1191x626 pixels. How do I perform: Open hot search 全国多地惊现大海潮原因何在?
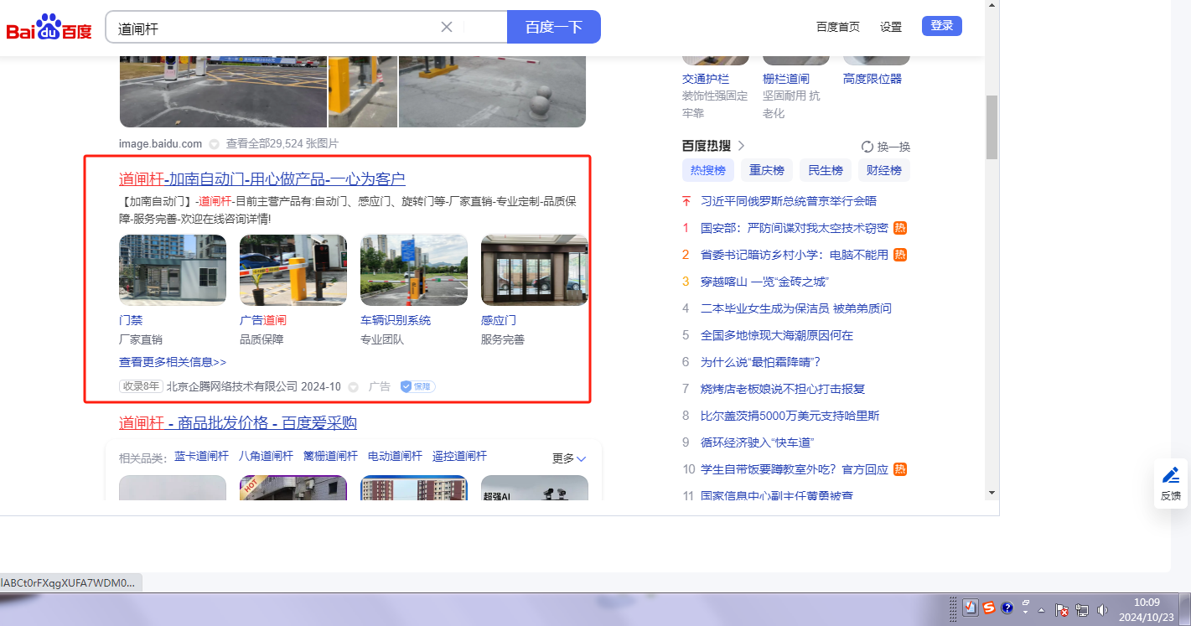(777, 335)
